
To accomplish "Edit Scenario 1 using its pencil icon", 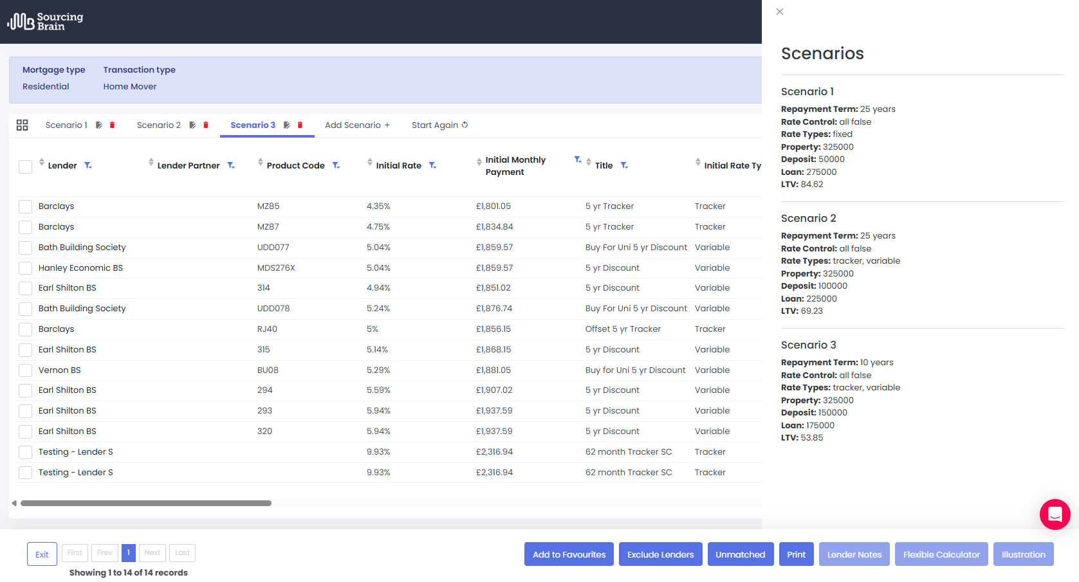I will (98, 125).
